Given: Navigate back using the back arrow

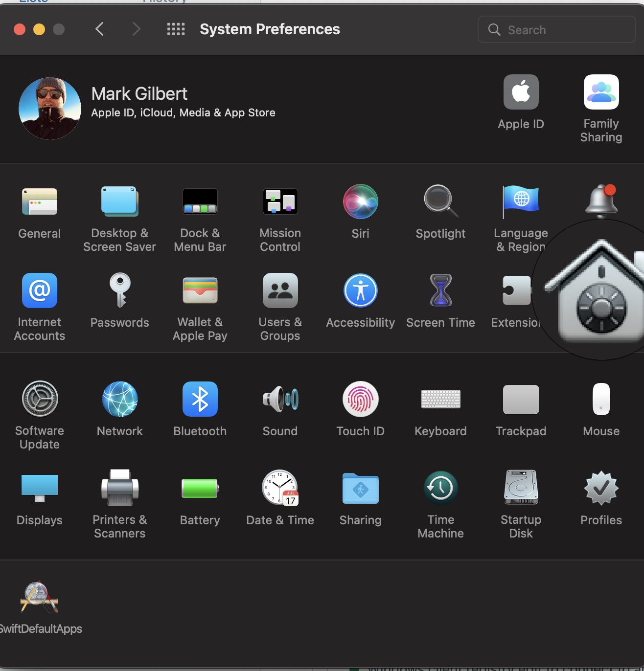Looking at the screenshot, I should (100, 29).
